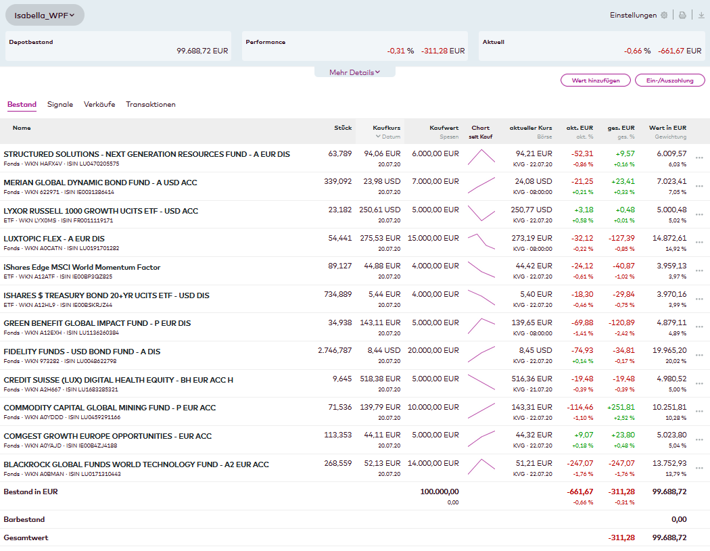710x551 pixels.
Task: Switch to the Signale tab
Action: tap(60, 105)
